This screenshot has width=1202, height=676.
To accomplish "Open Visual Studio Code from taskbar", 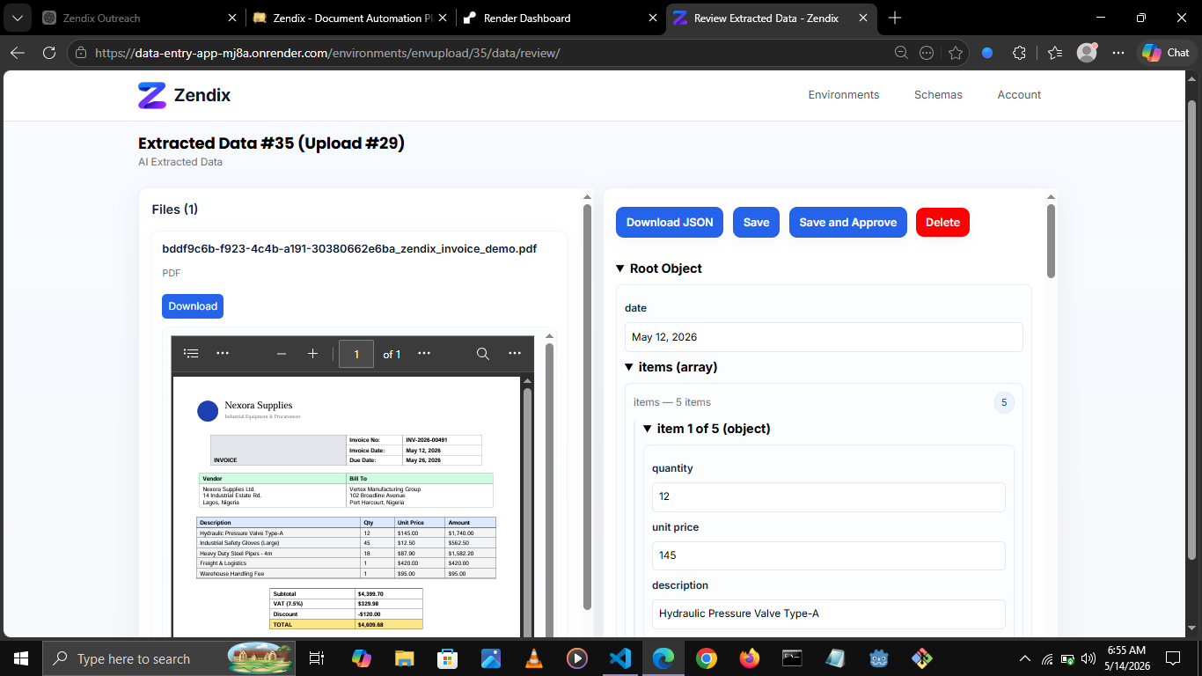I will coord(619,658).
